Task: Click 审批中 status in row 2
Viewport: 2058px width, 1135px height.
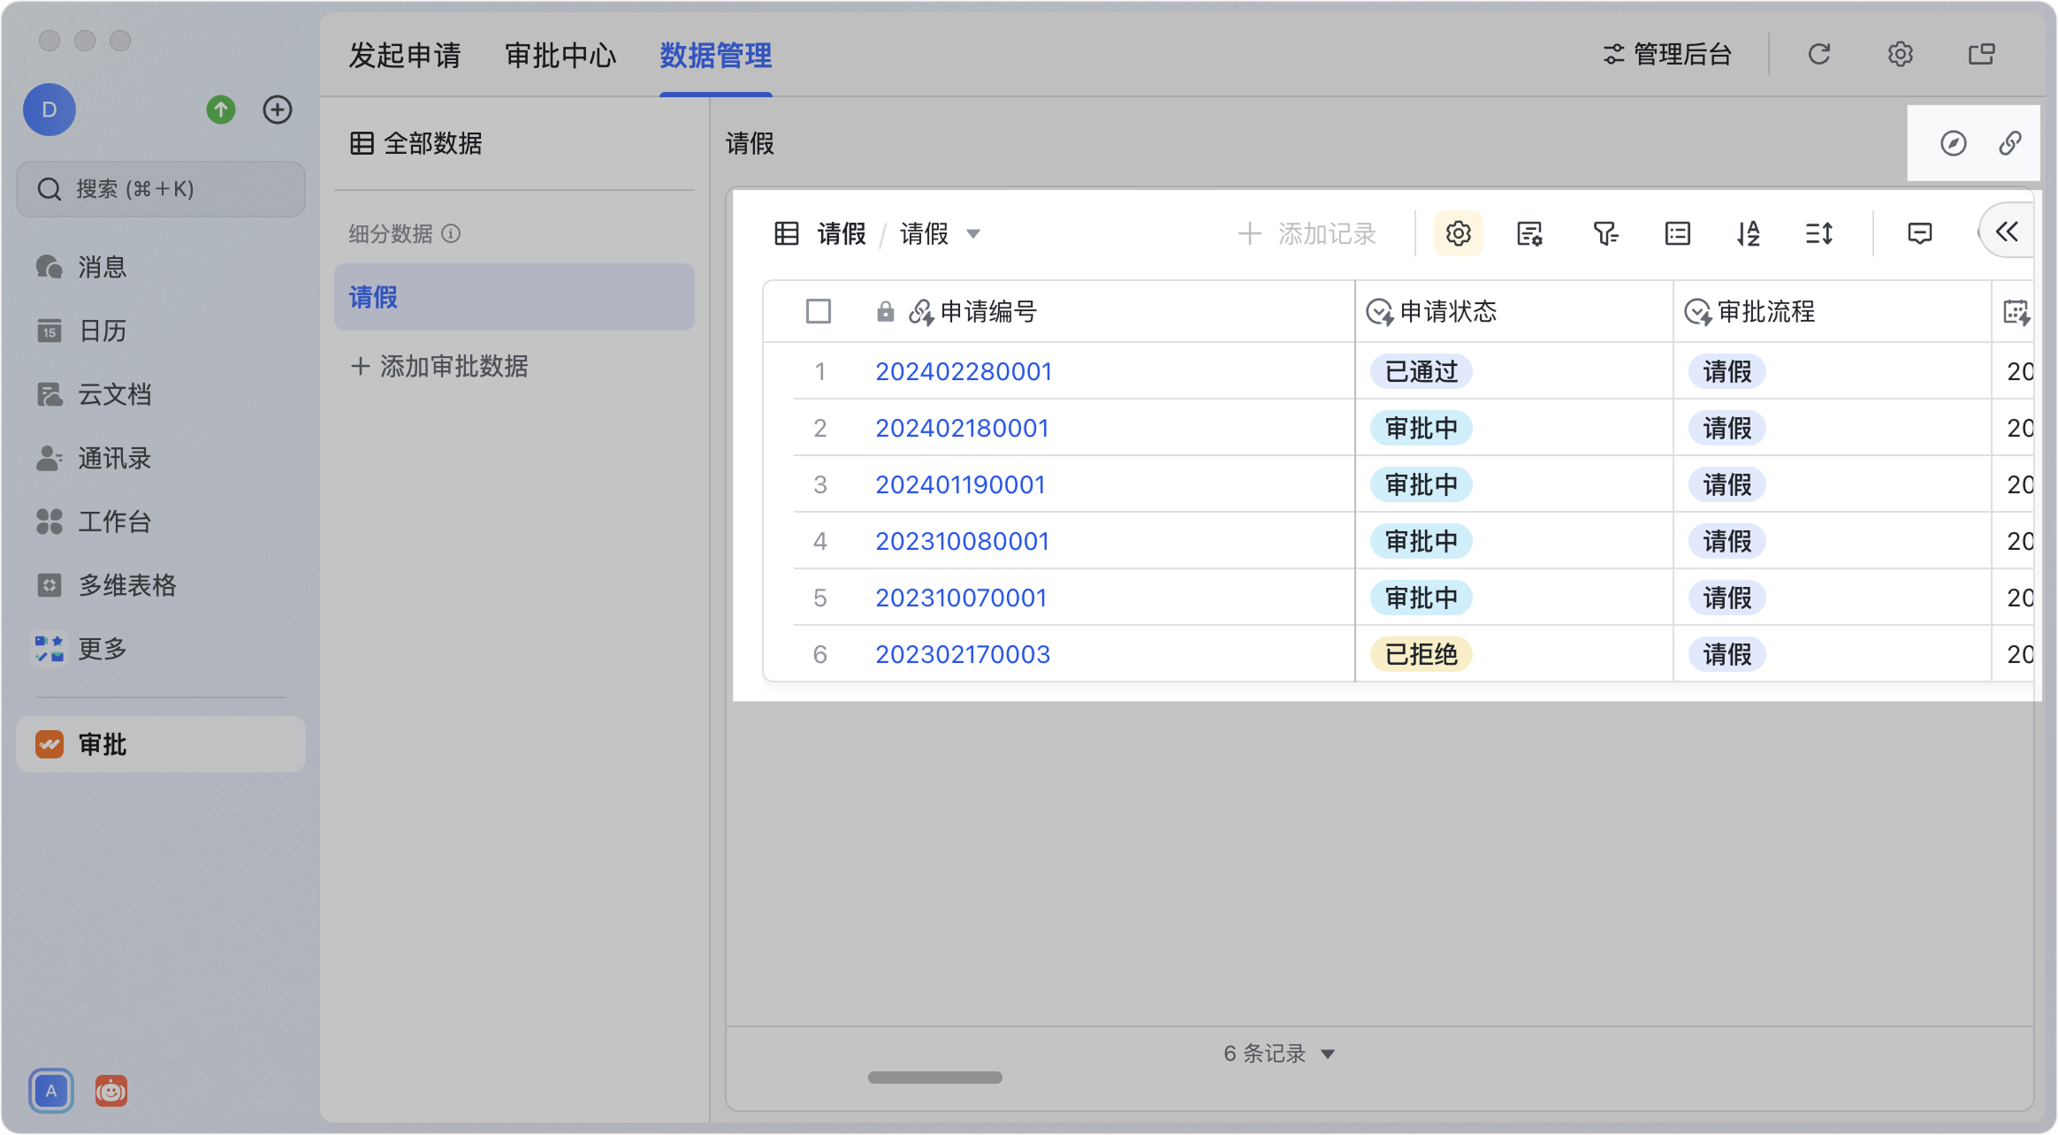Action: point(1422,428)
